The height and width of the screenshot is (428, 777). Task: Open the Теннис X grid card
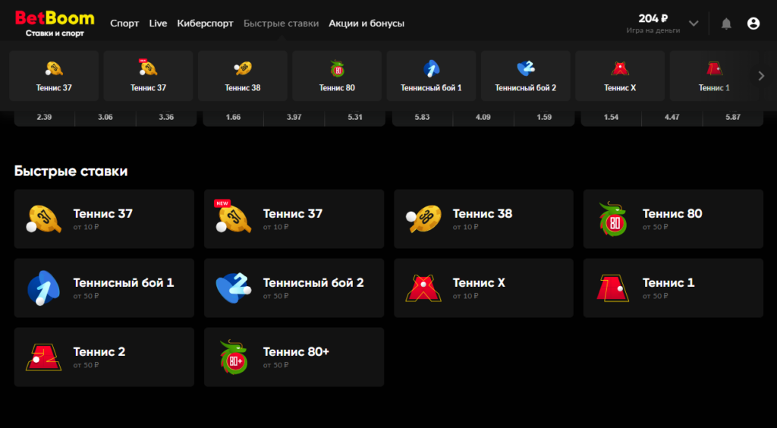click(483, 288)
